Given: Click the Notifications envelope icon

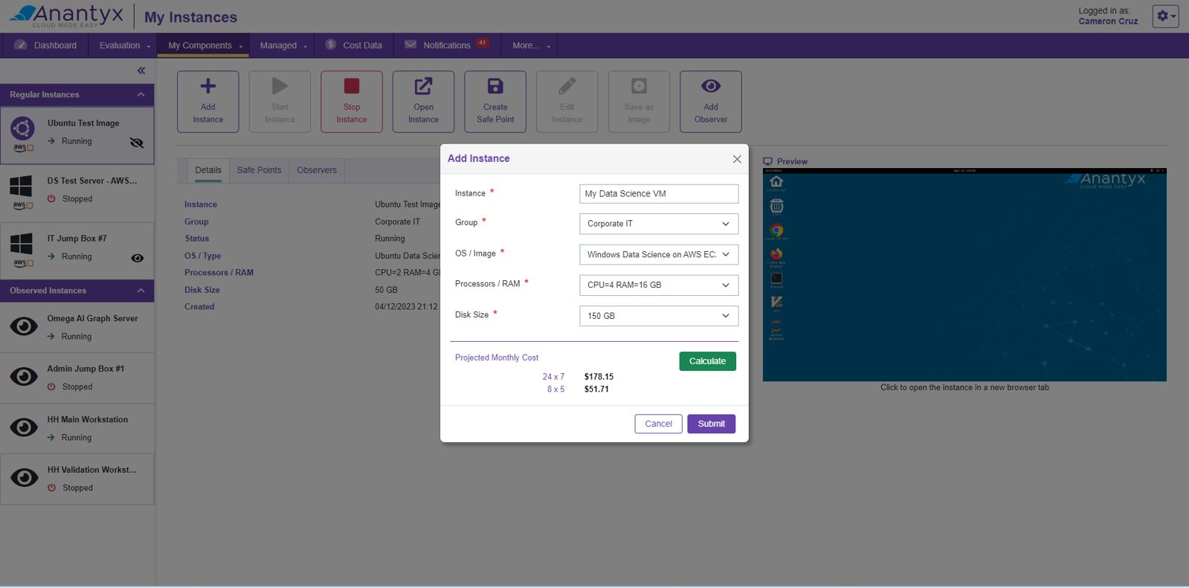Looking at the screenshot, I should click(x=410, y=45).
